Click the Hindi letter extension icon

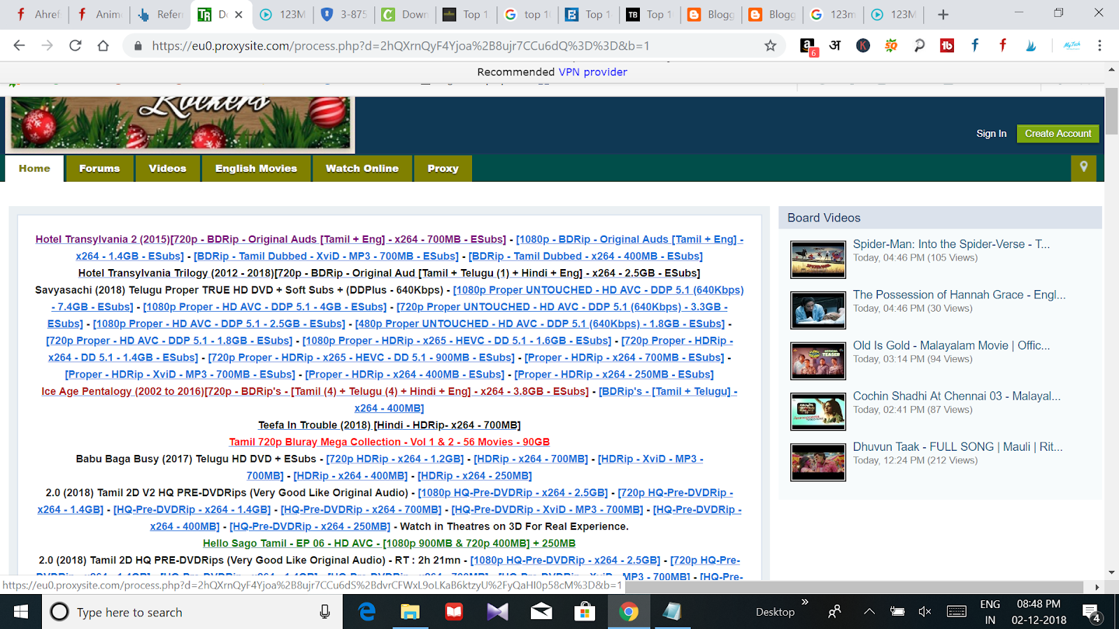pyautogui.click(x=835, y=45)
